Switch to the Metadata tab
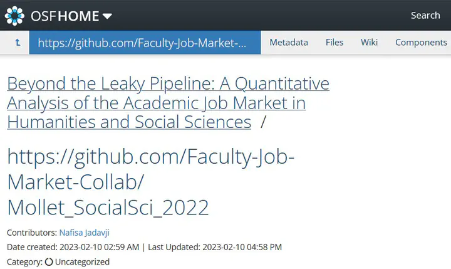This screenshot has width=451, height=269. click(289, 43)
